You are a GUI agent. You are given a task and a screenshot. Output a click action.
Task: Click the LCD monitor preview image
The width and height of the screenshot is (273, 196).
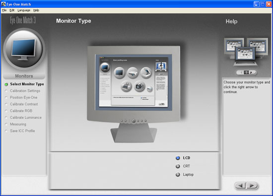[x=134, y=94]
